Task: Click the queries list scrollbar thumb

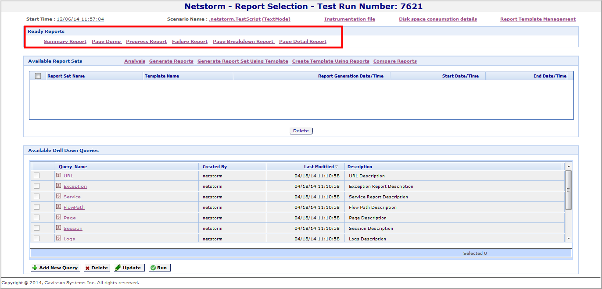Action: point(569,190)
